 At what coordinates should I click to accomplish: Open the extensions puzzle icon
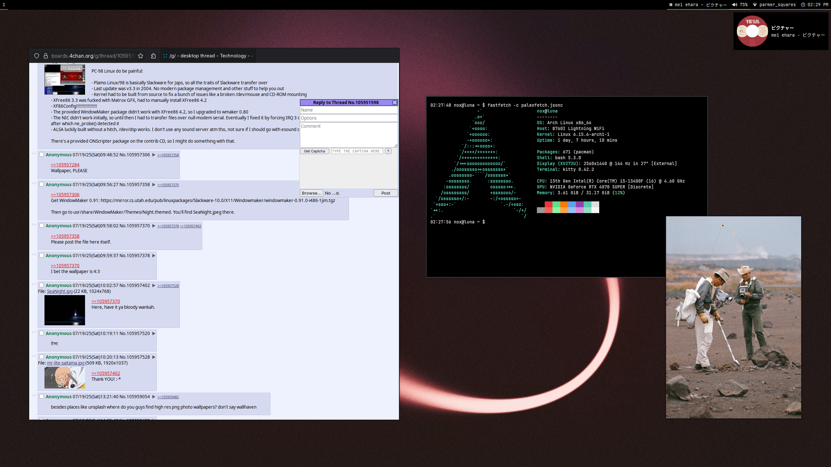153,56
